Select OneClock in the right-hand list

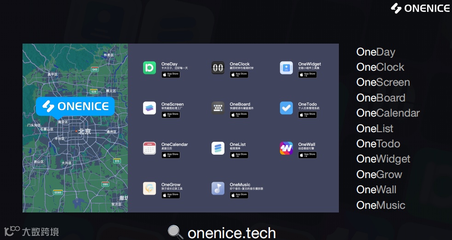click(x=380, y=67)
